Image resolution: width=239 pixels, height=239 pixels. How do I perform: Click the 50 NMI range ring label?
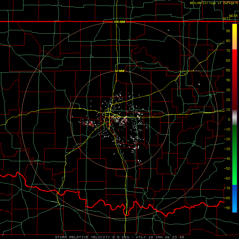click(119, 71)
